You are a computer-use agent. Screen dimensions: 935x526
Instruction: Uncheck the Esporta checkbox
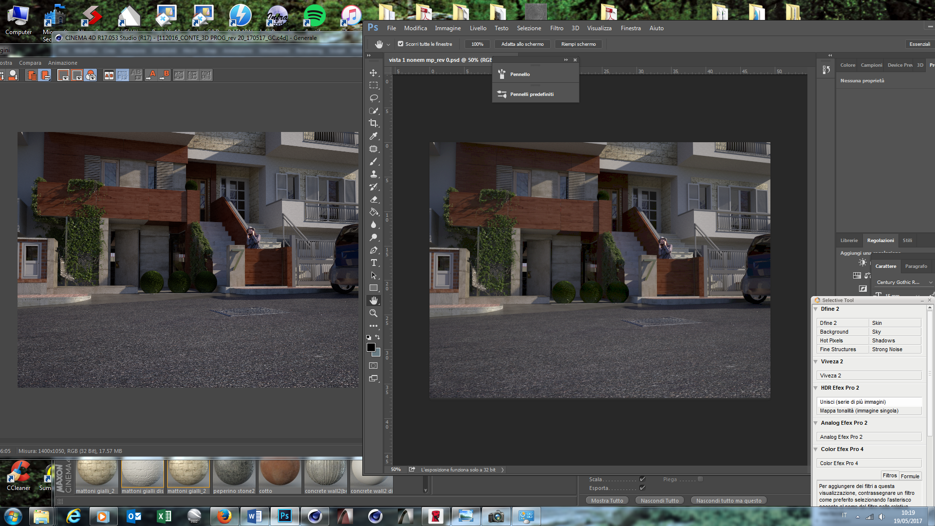click(x=642, y=488)
